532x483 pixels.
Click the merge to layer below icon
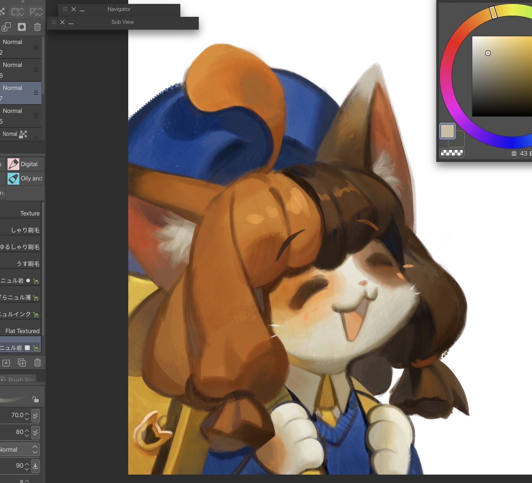coord(6,27)
